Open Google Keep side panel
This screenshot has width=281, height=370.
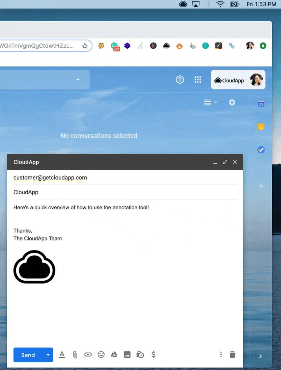coord(261,127)
